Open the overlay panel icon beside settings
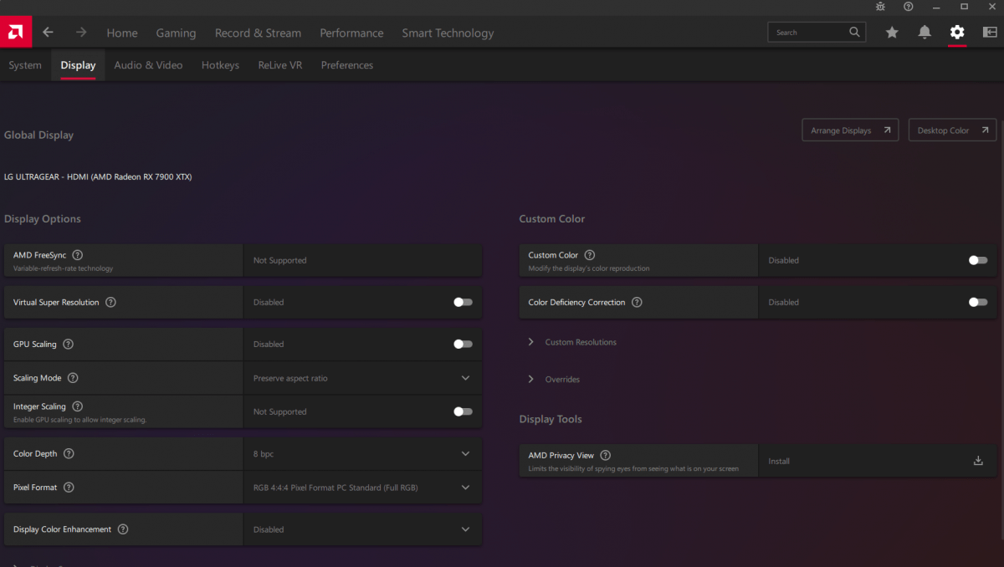The height and width of the screenshot is (567, 1004). click(989, 32)
